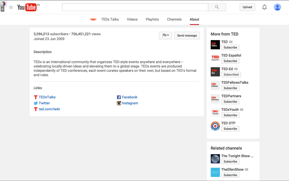This screenshot has height=181, width=289.
Task: Click the browser extension icon at top-left corner
Action: point(3,6)
